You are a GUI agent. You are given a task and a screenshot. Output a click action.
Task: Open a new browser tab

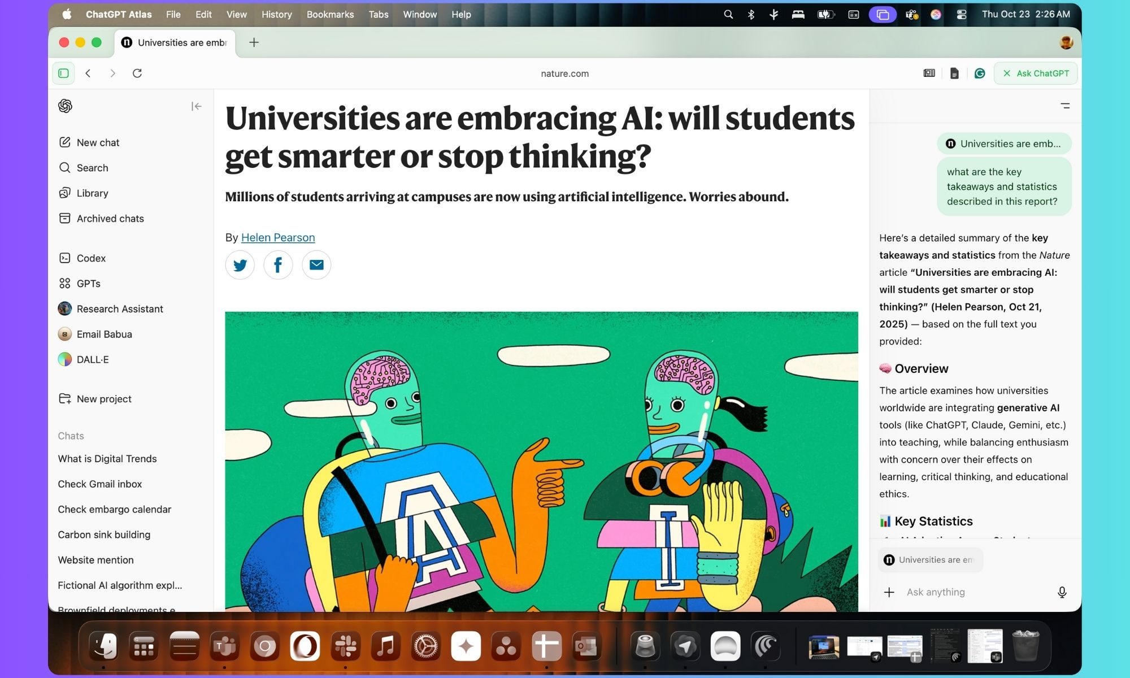pos(254,42)
